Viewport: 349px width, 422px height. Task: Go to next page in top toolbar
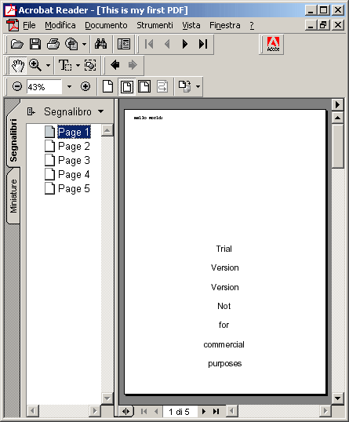[185, 44]
